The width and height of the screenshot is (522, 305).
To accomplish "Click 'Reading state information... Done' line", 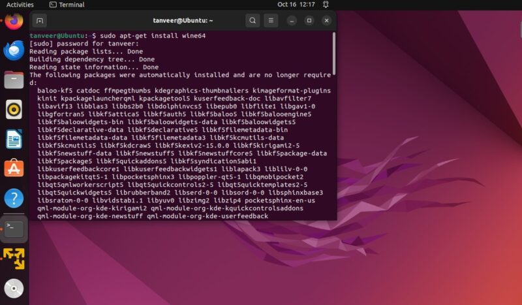I will (94, 67).
